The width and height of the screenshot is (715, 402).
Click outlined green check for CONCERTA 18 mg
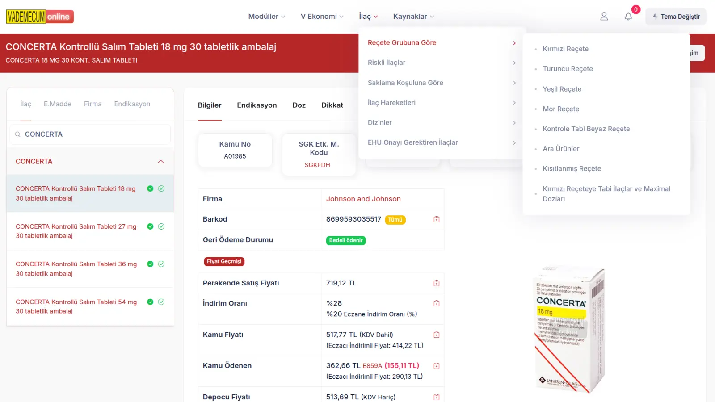(x=161, y=188)
